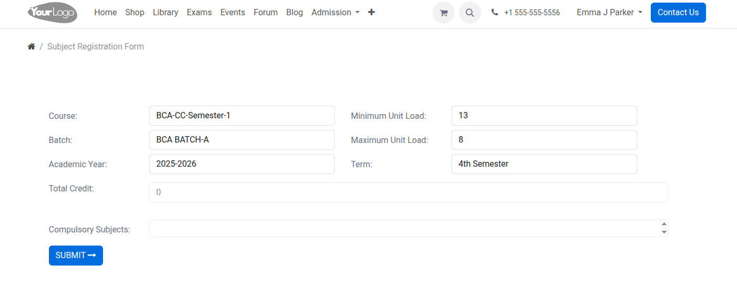
Task: Click the Term: label
Action: [362, 165]
